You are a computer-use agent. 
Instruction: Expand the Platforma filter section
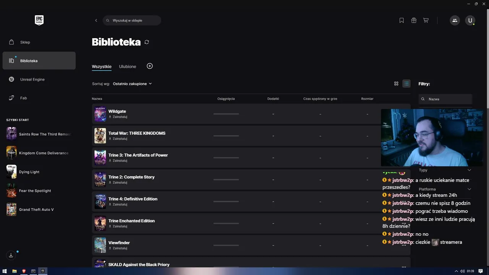tap(469, 189)
